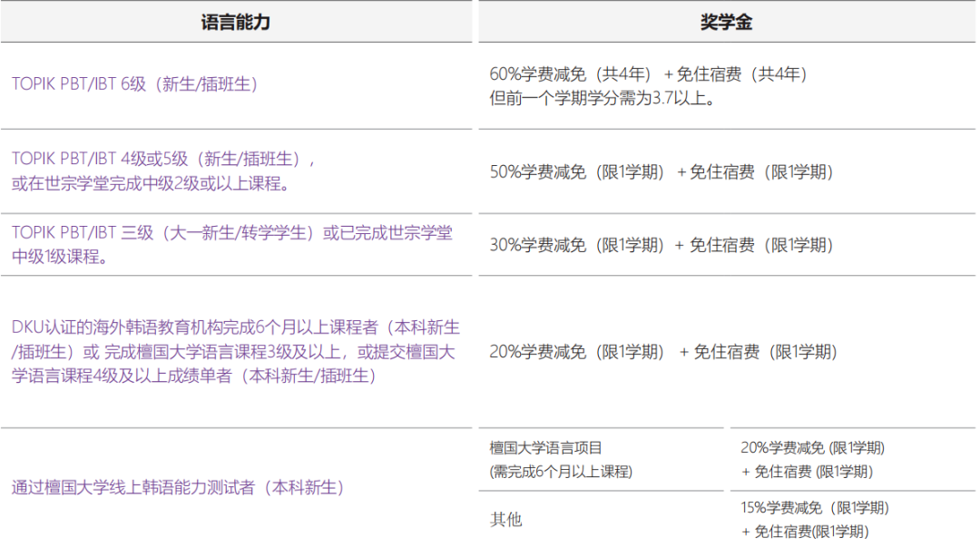
Task: Click the 语言能力 column header
Action: 236,23
